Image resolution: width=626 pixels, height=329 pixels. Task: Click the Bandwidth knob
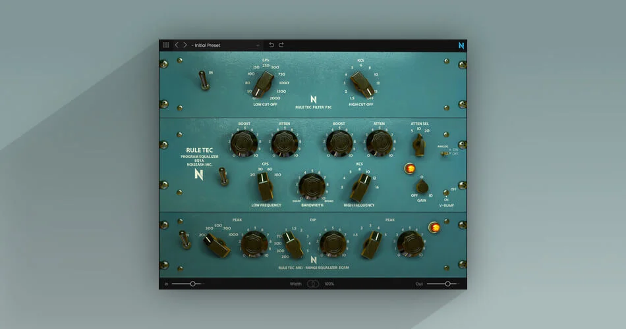(312, 186)
